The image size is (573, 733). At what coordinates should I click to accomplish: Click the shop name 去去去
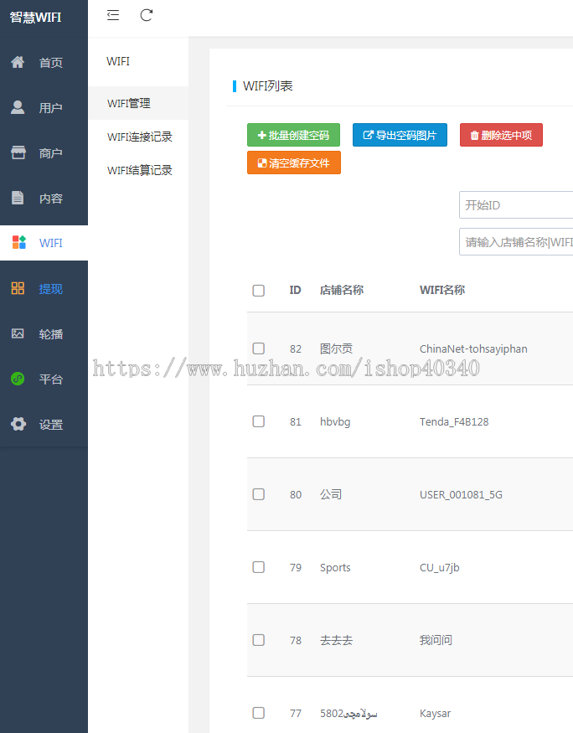tap(336, 641)
